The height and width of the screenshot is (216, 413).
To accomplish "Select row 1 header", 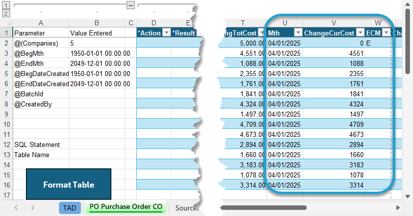I will [x=6, y=33].
